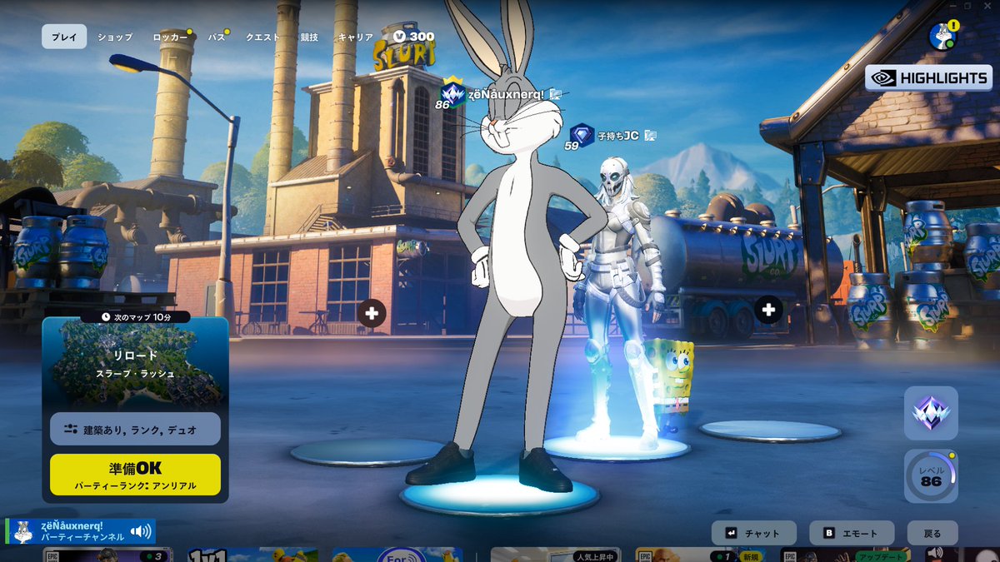Viewport: 1000px width, 562px height.
Task: Open the 人気上昇中 game card
Action: click(555, 555)
